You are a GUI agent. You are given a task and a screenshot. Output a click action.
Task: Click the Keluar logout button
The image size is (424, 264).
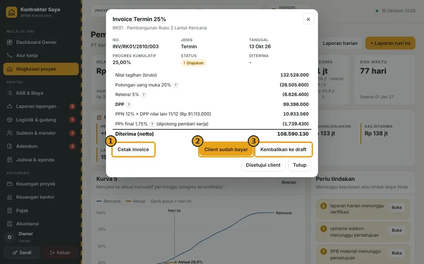click(x=60, y=253)
